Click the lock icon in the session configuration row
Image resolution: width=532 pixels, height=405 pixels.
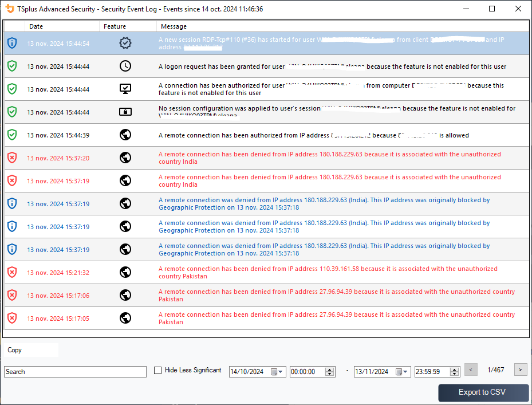point(125,112)
